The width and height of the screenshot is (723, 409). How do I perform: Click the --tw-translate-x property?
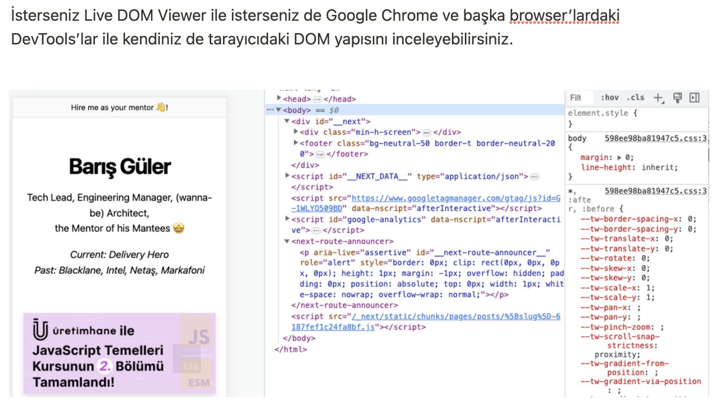click(627, 239)
